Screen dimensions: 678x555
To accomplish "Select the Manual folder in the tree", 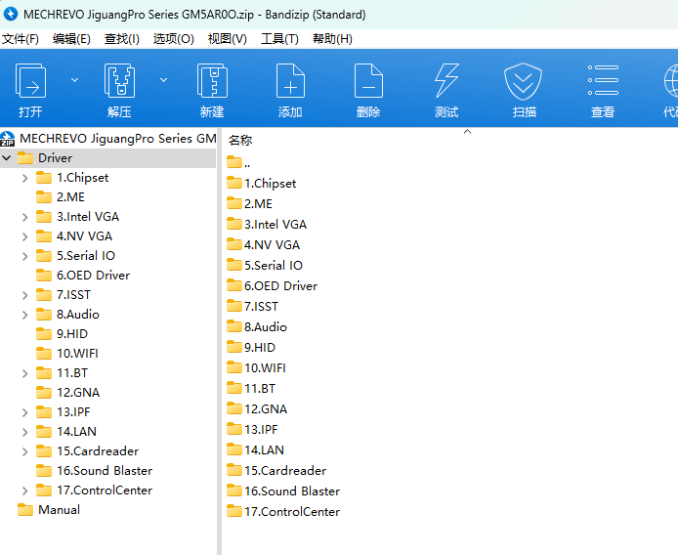I will tap(49, 510).
